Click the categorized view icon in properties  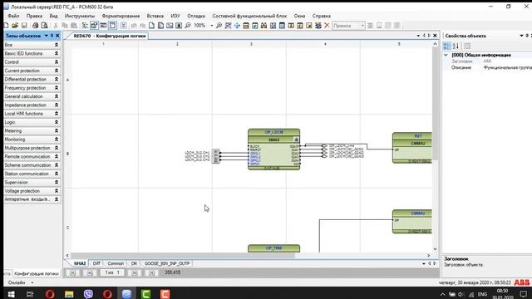447,46
